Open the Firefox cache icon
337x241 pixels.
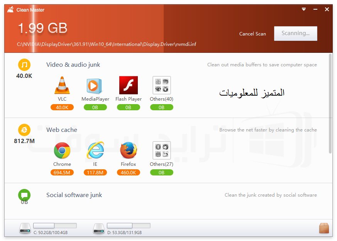[129, 150]
